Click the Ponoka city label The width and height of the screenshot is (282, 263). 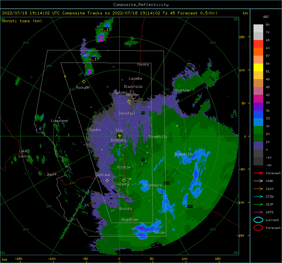tap(143, 64)
